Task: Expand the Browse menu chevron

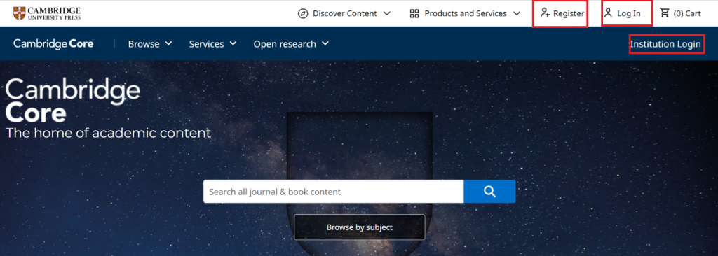Action: point(168,43)
